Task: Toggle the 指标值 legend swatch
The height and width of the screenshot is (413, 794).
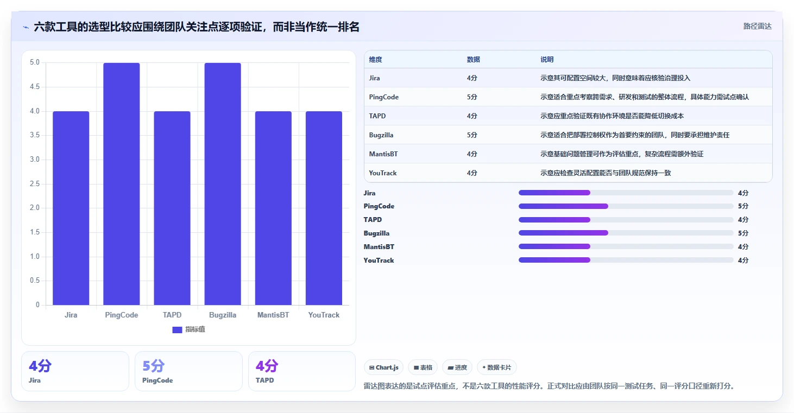Action: point(177,329)
